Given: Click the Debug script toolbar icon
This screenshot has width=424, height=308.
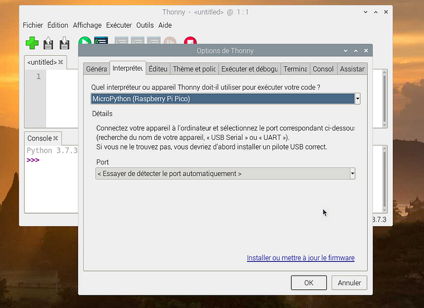Looking at the screenshot, I should [x=101, y=41].
